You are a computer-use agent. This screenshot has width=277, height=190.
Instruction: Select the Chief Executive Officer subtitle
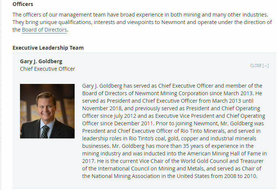[x=47, y=69]
